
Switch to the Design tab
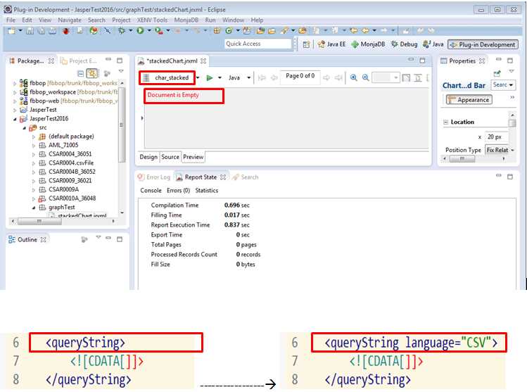[148, 157]
